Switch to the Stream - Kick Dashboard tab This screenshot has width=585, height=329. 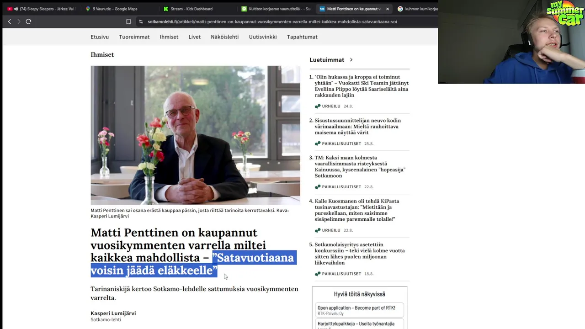pyautogui.click(x=191, y=9)
